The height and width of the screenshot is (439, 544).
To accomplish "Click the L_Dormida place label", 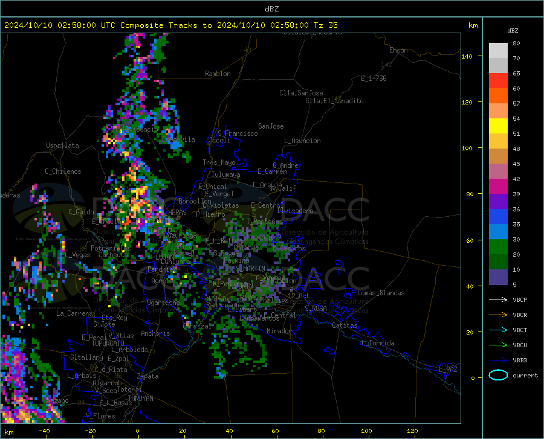I will tap(377, 343).
